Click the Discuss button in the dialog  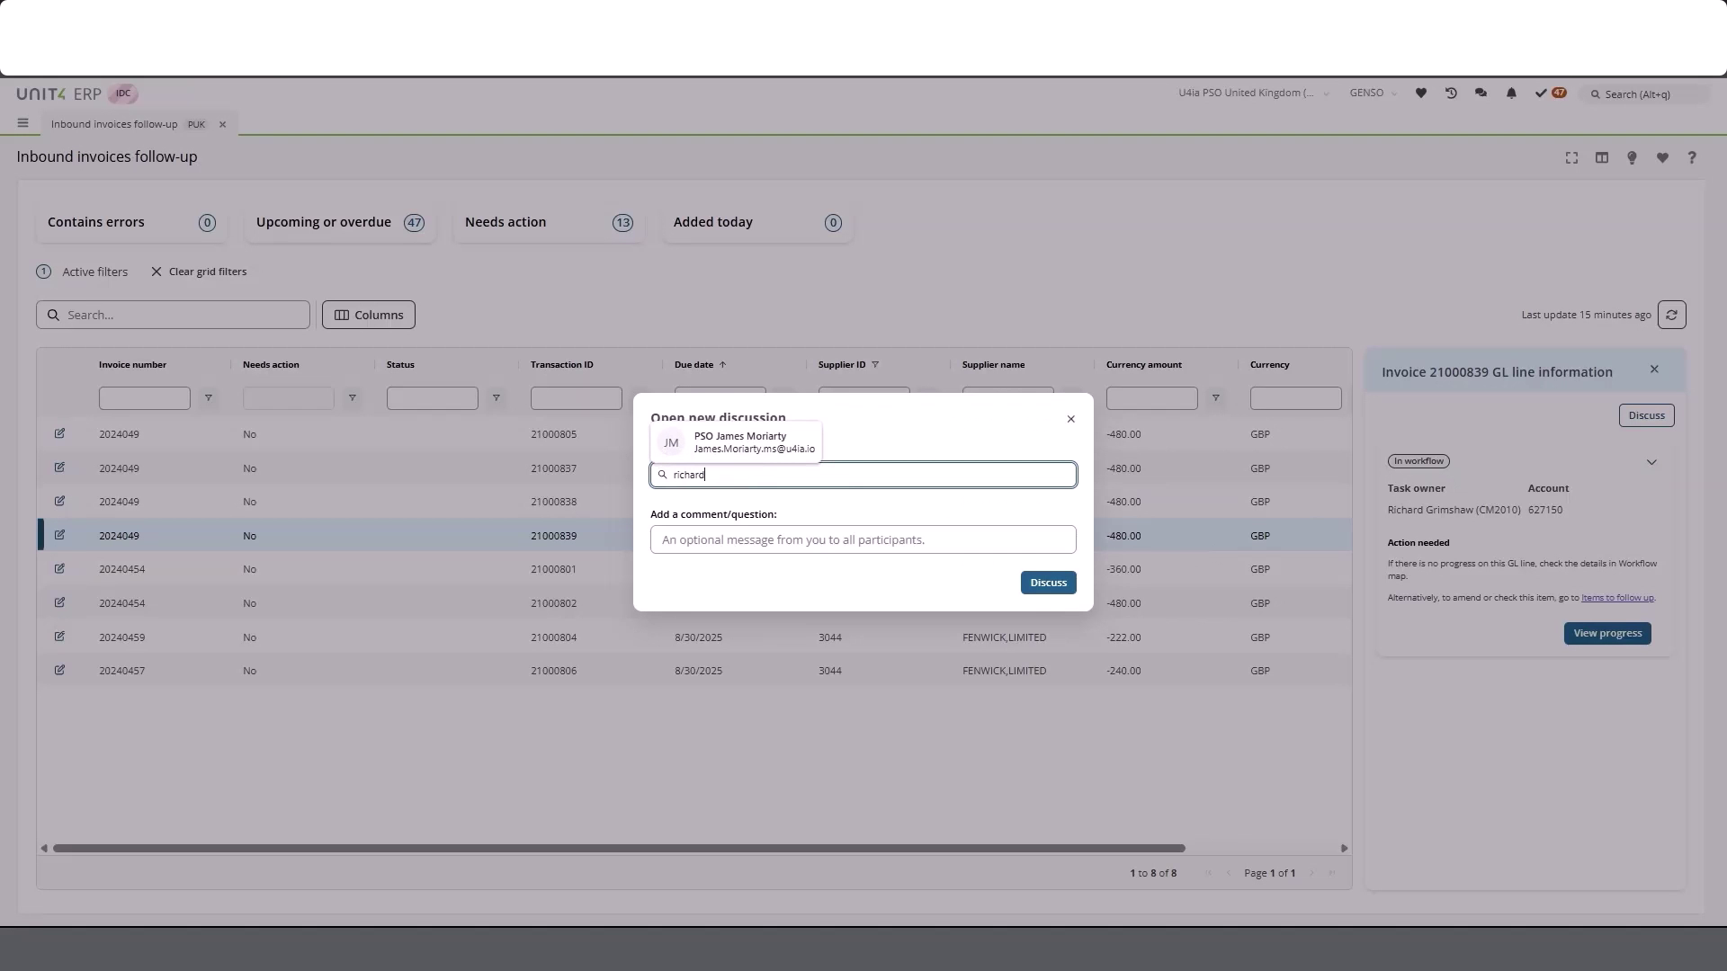point(1047,582)
